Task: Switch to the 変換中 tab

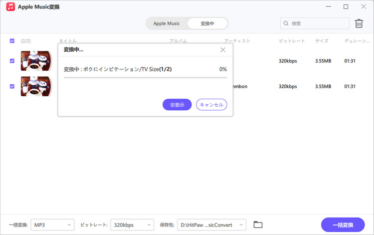Action: [207, 23]
